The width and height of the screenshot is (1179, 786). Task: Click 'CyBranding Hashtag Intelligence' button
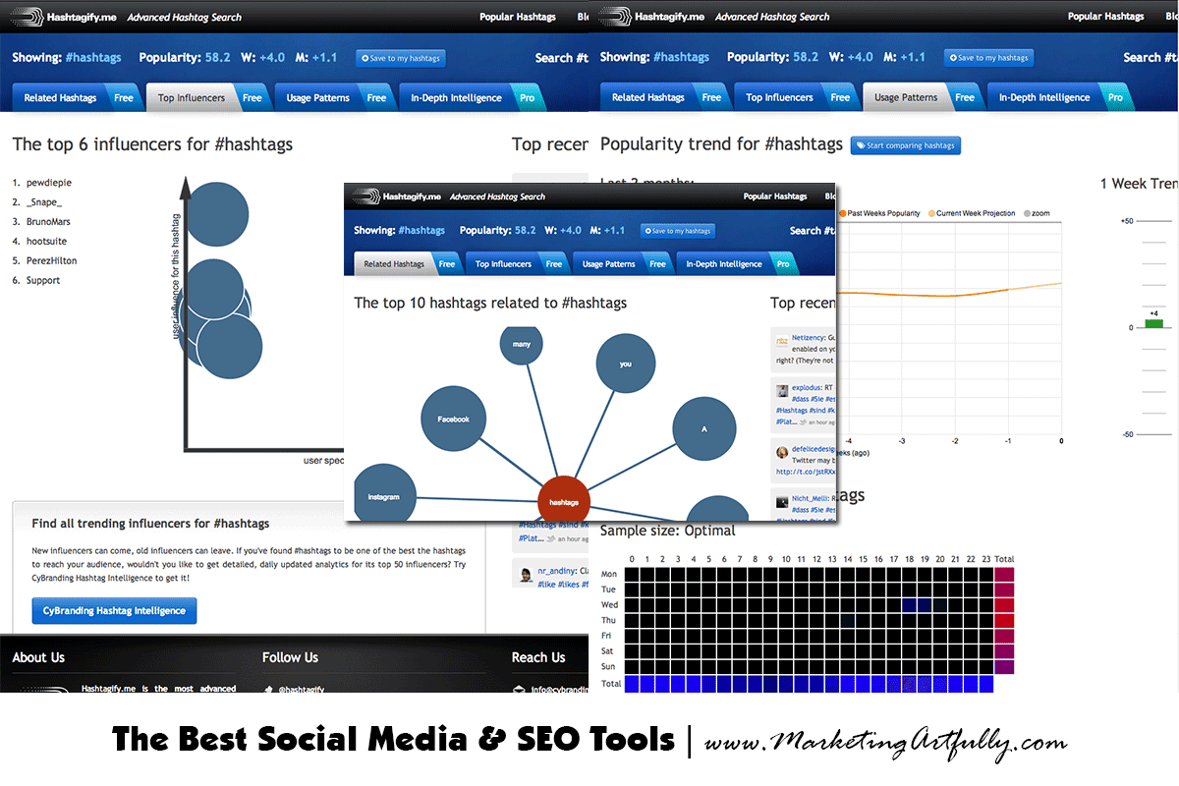[x=115, y=611]
